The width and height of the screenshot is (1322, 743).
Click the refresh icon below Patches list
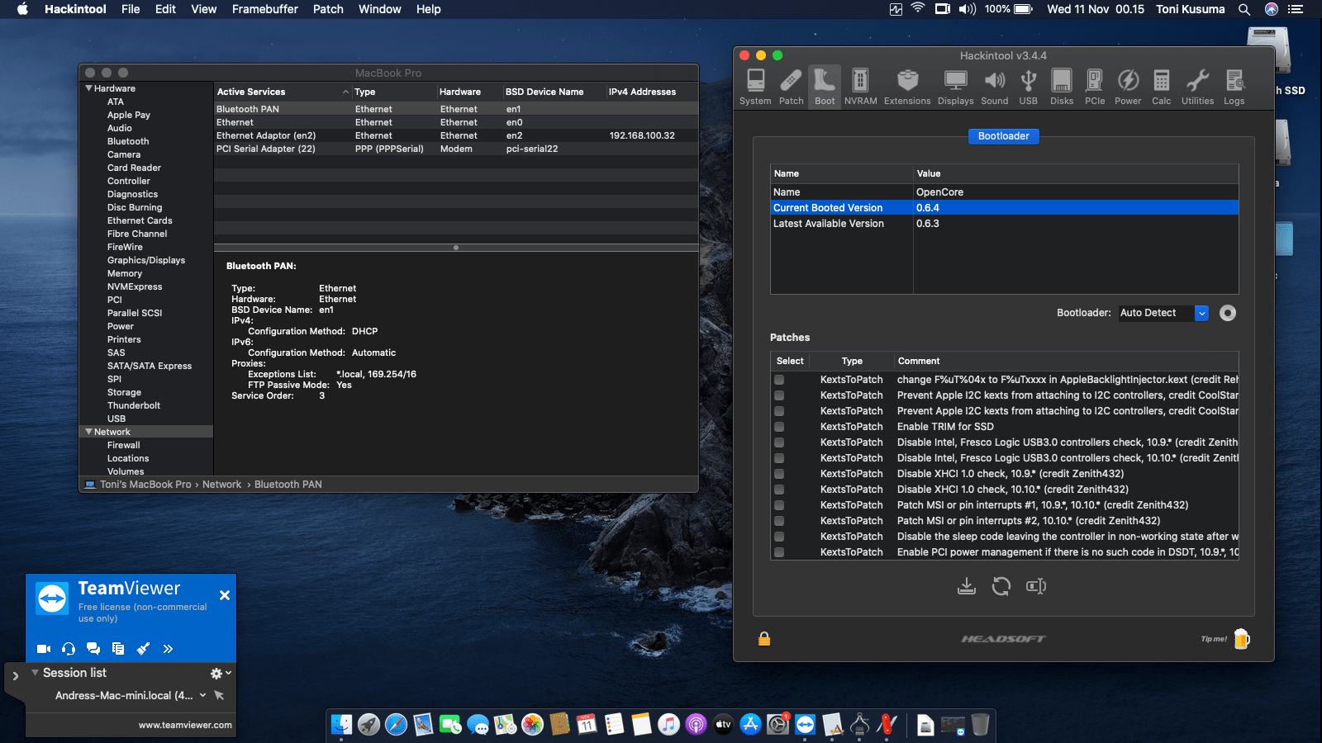(1001, 586)
